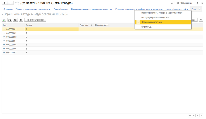Click the Поиск по штрихкоду button
Screen dimensions: 206x119
[x=35, y=20]
